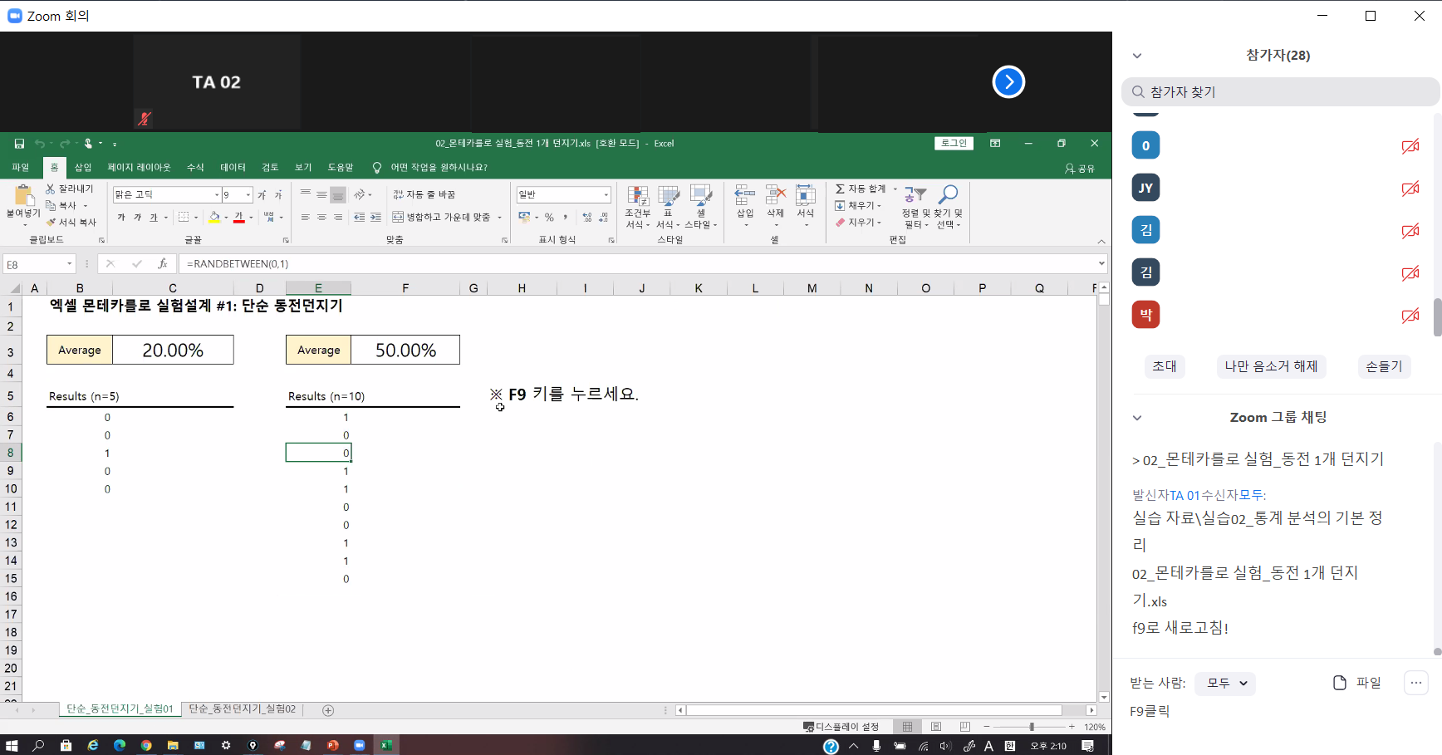Image resolution: width=1442 pixels, height=755 pixels.
Task: Collapse the Zoom 그룹 채팅 panel
Action: [x=1137, y=418]
